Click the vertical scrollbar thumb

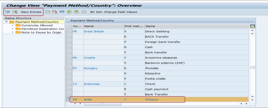click(253, 67)
